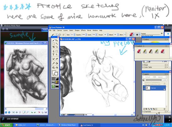Image resolution: width=172 pixels, height=127 pixels.
Task: Go to next image in Picture Viewer
Action: (x=9, y=112)
